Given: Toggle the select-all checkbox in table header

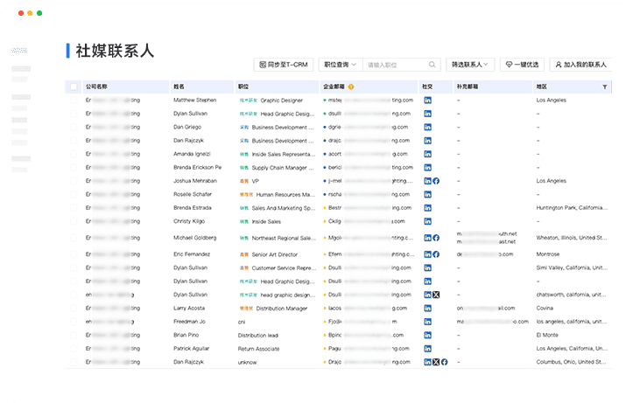Looking at the screenshot, I should tap(74, 87).
